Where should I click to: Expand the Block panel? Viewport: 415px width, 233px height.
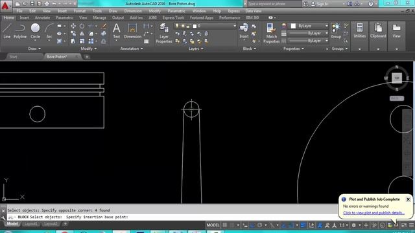(249, 49)
